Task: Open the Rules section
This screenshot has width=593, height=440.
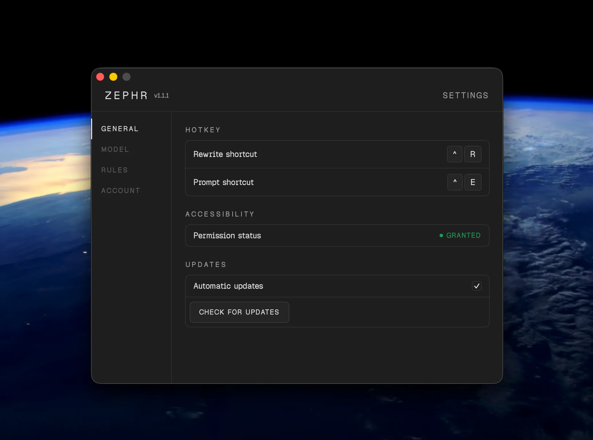Action: [x=114, y=170]
